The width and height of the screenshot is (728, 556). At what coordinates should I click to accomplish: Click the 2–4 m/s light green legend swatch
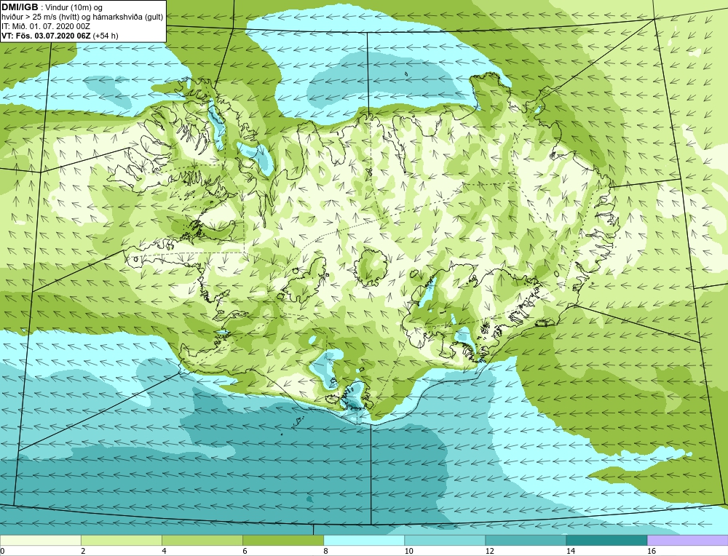[x=122, y=540]
